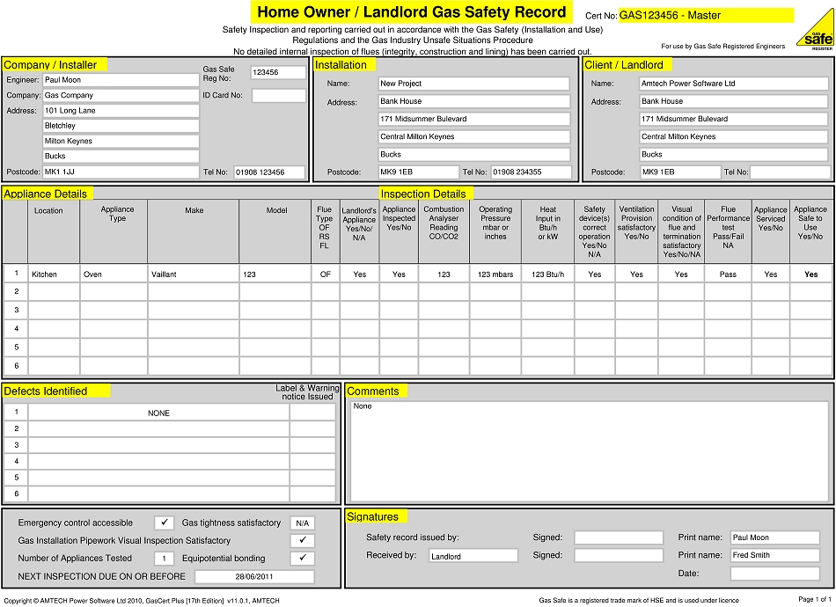
Task: Toggle Gas Installation Pipework Visual Inspection checkbox
Action: [303, 540]
